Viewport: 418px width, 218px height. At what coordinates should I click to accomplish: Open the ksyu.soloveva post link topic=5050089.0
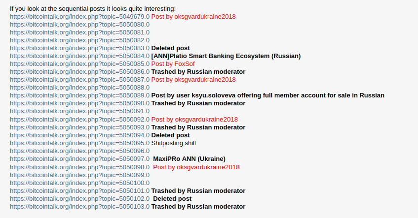click(80, 95)
